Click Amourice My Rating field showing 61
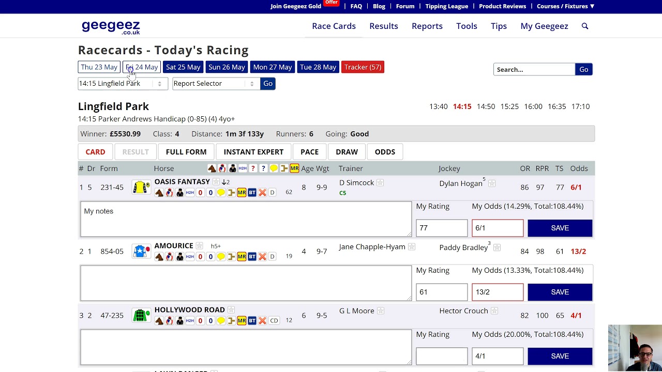This screenshot has width=662, height=372. [442, 292]
